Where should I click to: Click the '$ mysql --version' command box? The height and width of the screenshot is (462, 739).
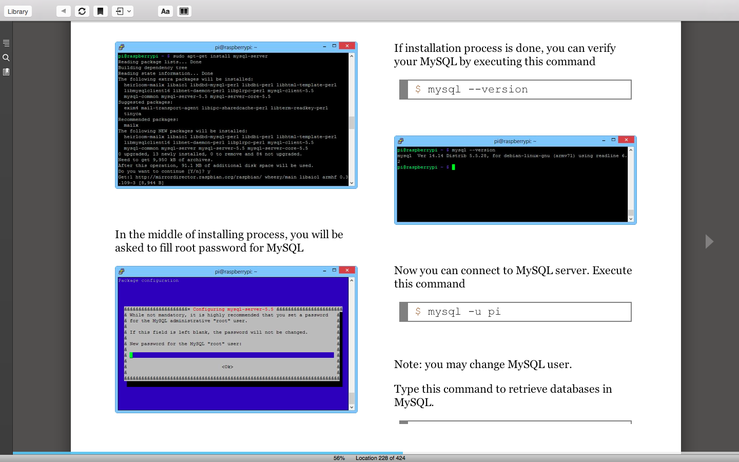(x=515, y=89)
